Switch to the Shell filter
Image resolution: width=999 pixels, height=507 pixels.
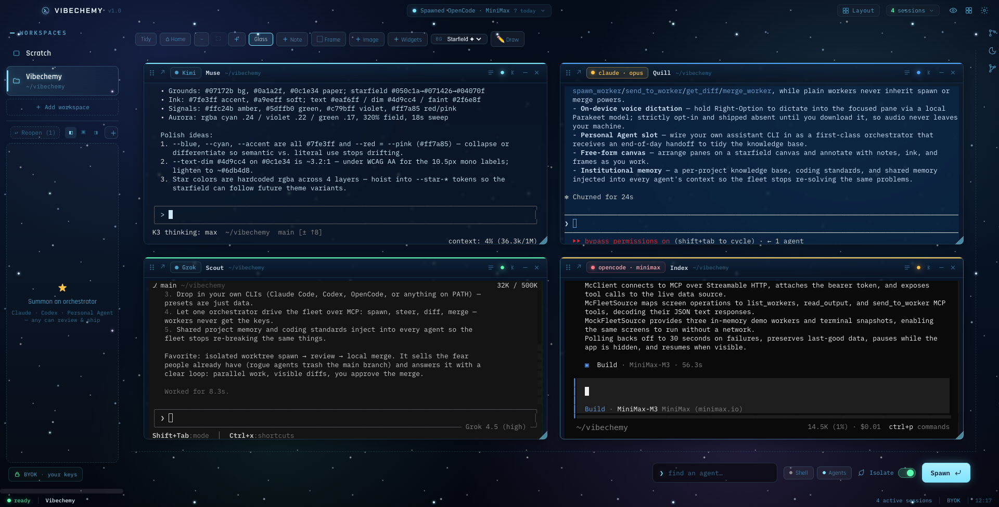point(798,473)
